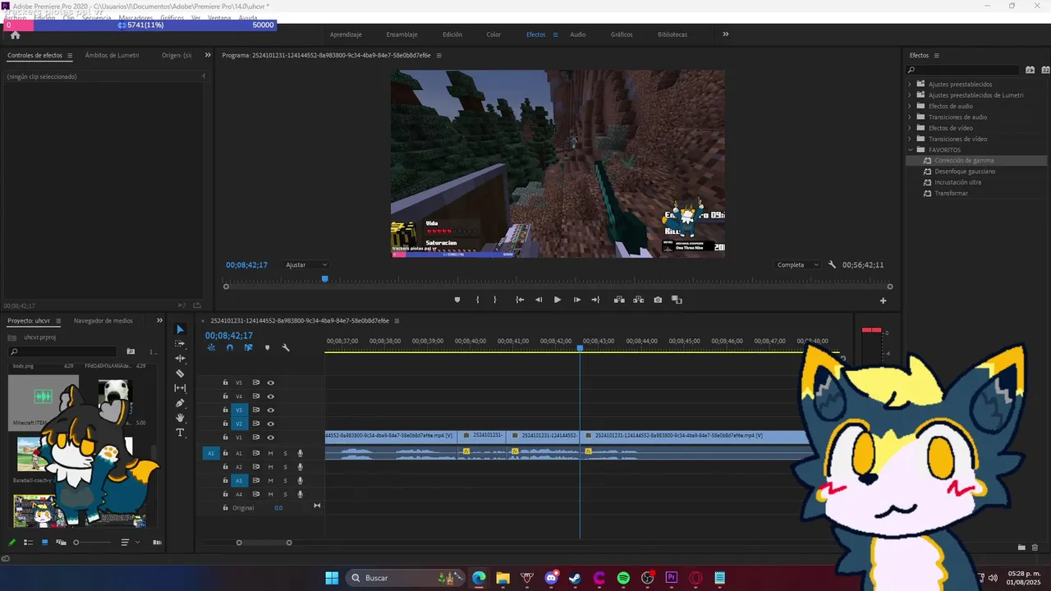Mute audio track A1

coord(270,453)
